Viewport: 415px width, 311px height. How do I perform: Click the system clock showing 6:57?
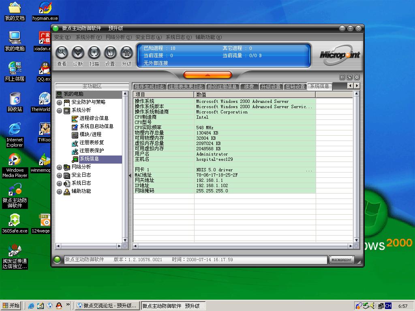[403, 306]
